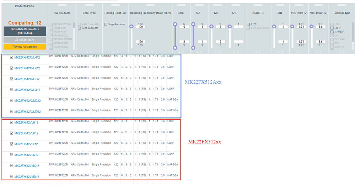The height and width of the screenshot is (185, 355).
Task: Sort descending by Core: Type arrow
Action: pos(91,52)
